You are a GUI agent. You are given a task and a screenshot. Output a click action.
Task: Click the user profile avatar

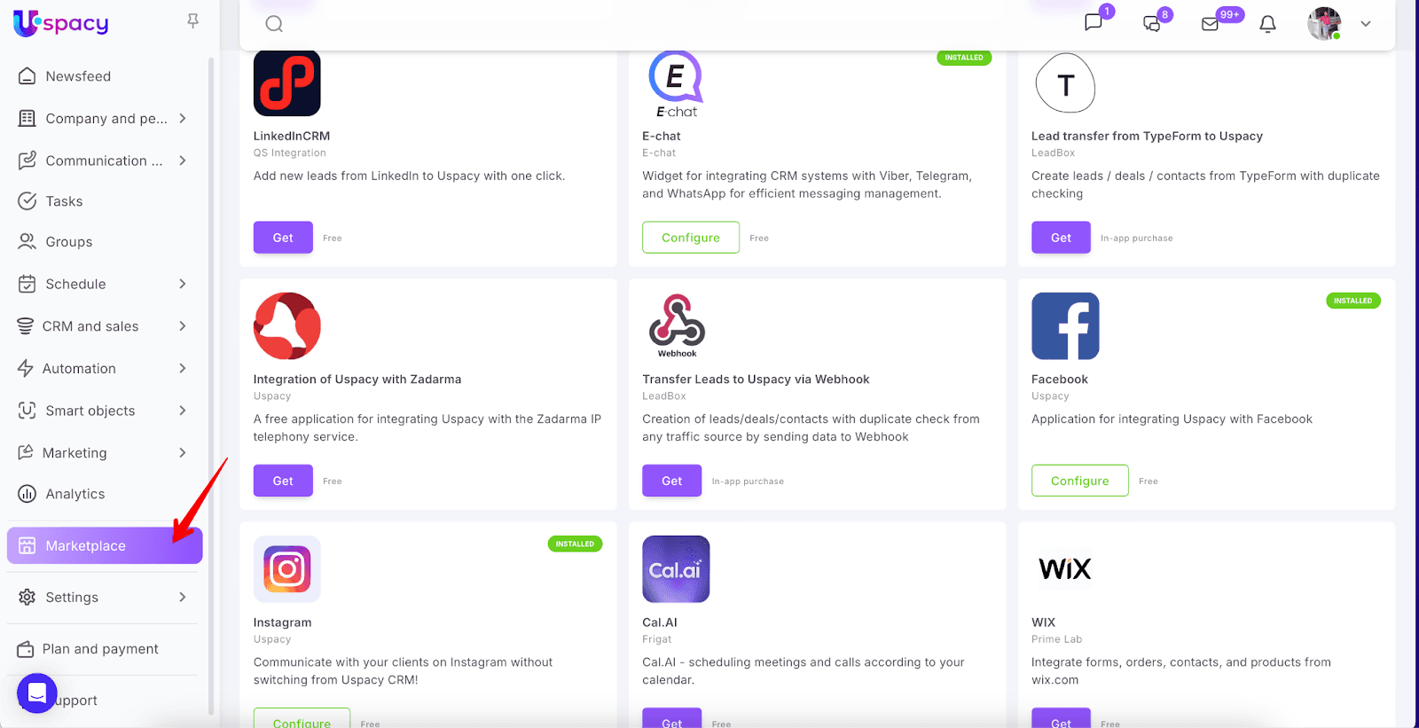click(1324, 24)
